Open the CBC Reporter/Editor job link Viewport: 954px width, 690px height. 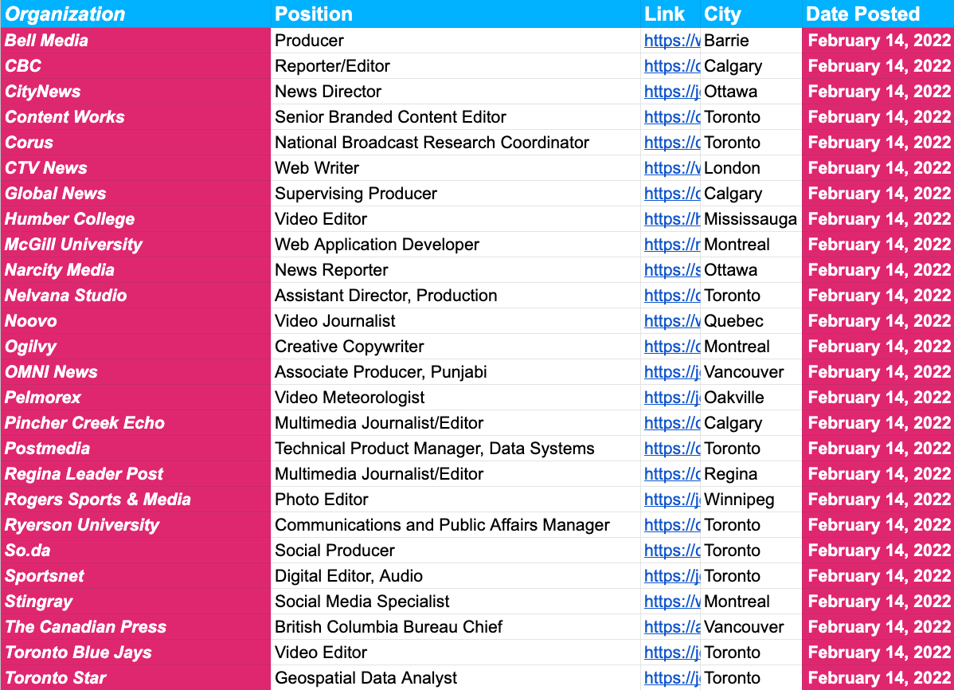pos(671,66)
